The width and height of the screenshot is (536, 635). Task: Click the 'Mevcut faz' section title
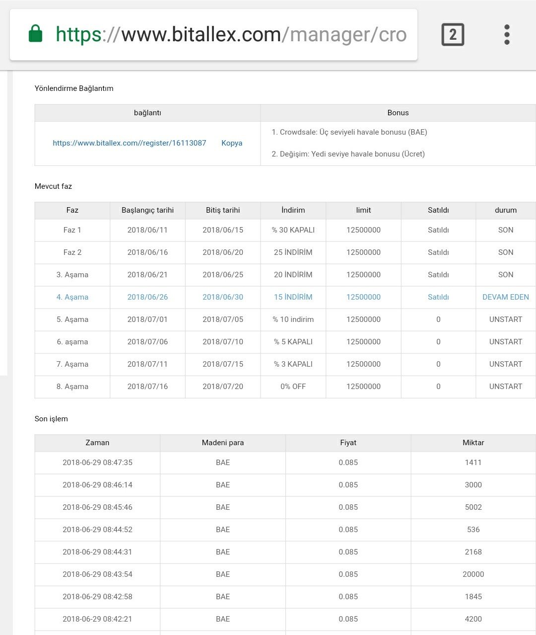point(53,186)
